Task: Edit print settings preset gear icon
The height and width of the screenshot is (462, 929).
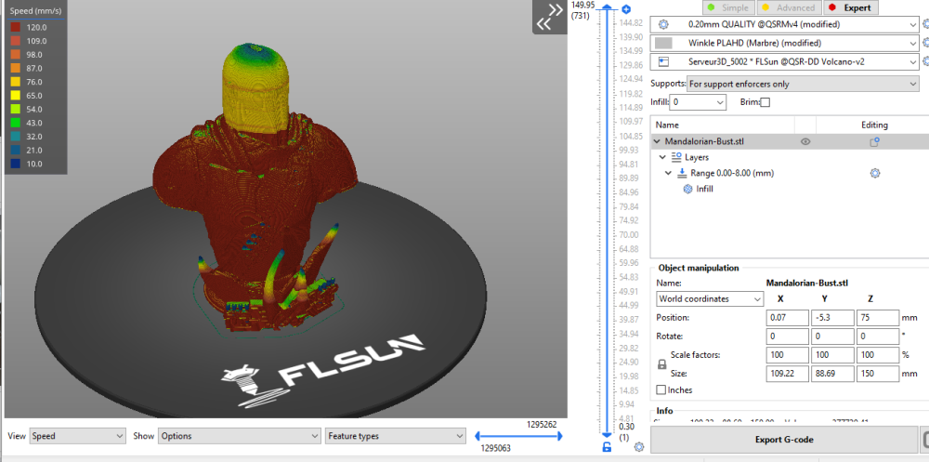Action: point(926,25)
